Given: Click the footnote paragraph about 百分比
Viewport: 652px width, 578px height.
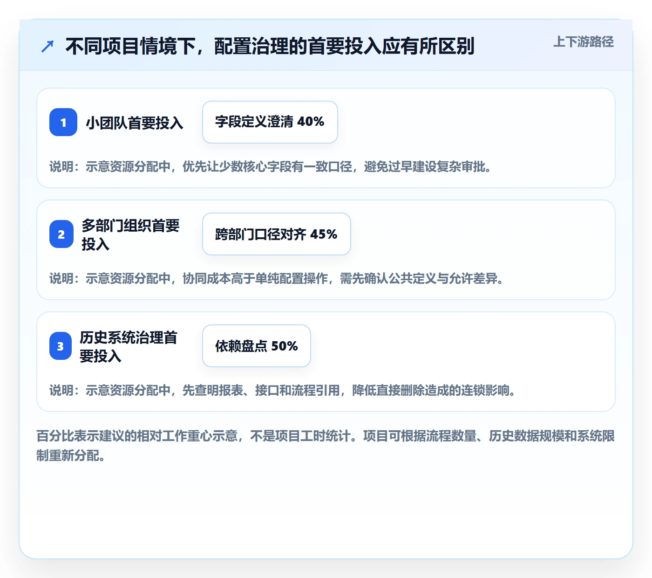Looking at the screenshot, I should coord(326,446).
